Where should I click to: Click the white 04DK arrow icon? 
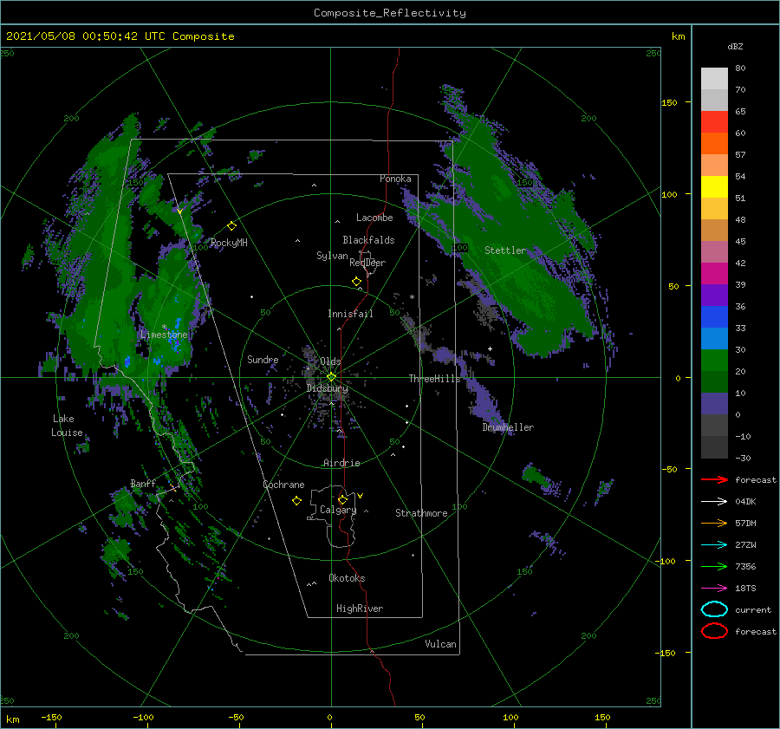pos(714,501)
